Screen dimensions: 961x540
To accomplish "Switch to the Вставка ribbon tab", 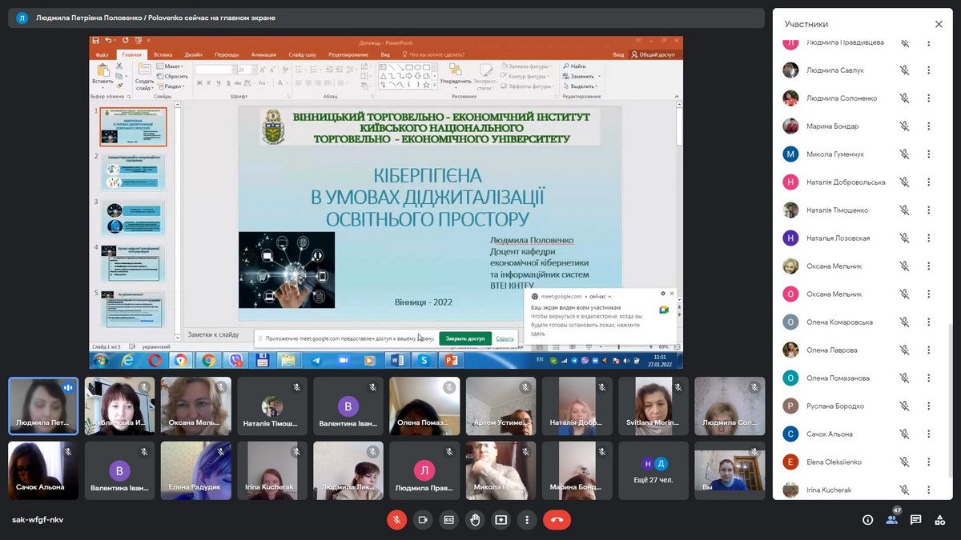I will click(x=163, y=54).
